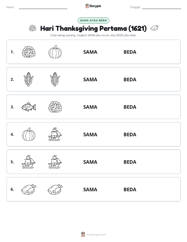This screenshot has width=187, height=242.
Task: Select the fish picture in row 3
Action: coord(29,107)
